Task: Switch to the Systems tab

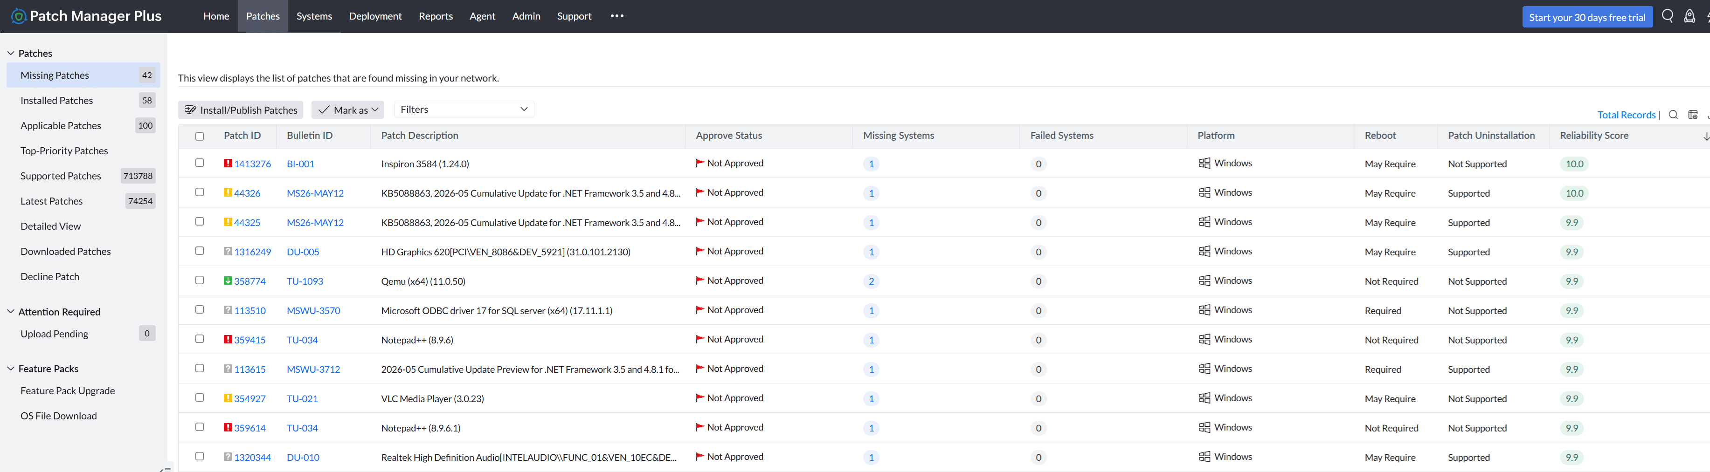Action: coord(314,16)
